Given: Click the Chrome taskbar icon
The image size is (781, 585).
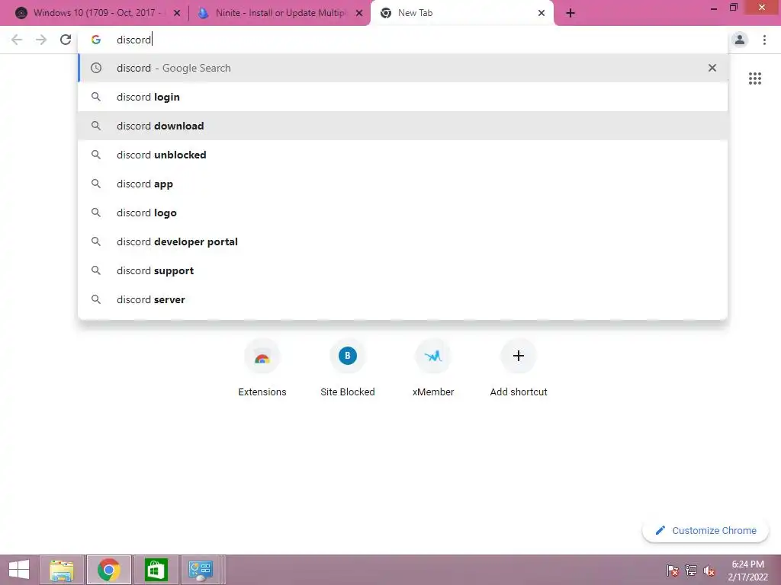Looking at the screenshot, I should (x=108, y=570).
